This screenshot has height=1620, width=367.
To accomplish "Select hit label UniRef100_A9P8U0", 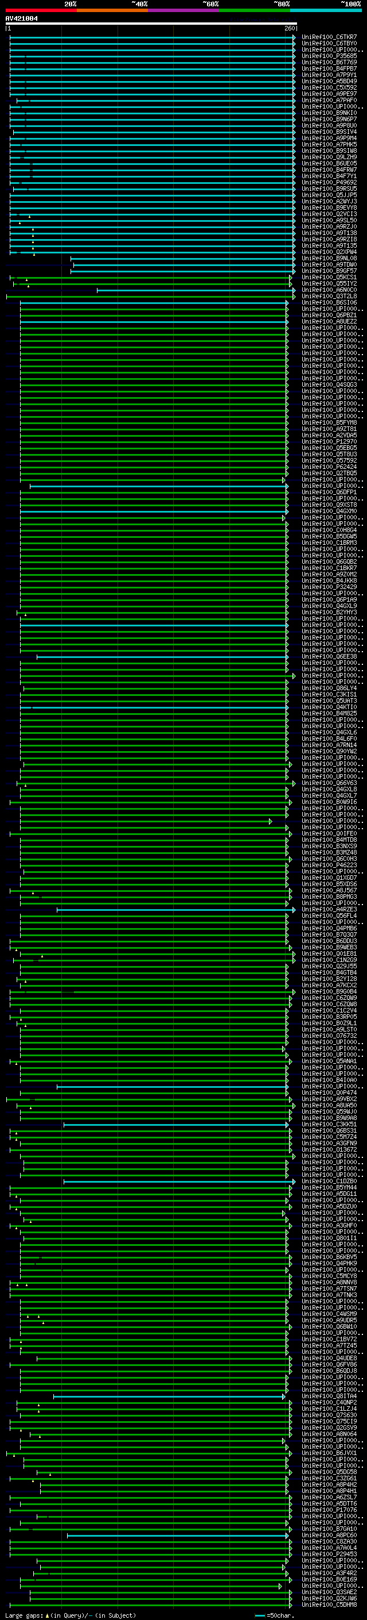I will coord(329,126).
